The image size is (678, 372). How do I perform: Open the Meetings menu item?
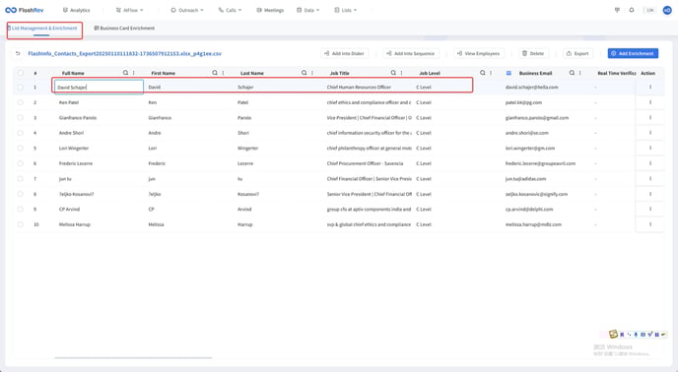[270, 10]
